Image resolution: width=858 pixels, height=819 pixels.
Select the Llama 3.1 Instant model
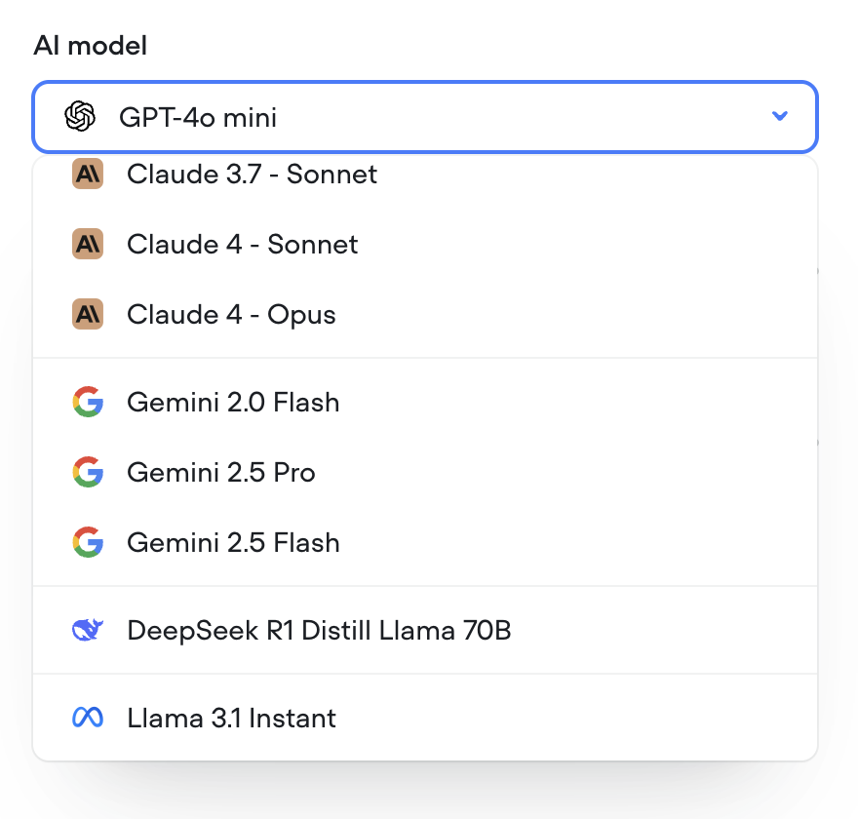pos(231,717)
